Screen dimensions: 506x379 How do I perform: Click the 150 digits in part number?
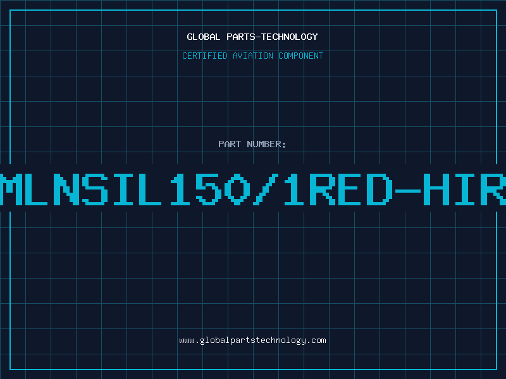[x=211, y=189]
